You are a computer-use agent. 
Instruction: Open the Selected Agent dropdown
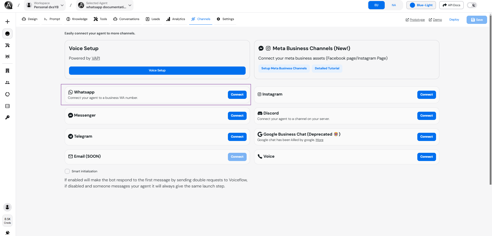(x=130, y=5)
